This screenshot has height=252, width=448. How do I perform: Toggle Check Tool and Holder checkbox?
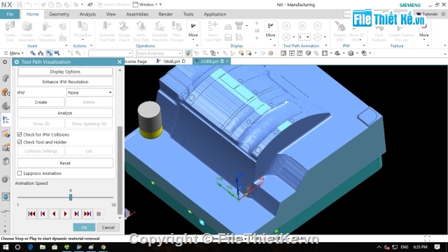tap(20, 141)
